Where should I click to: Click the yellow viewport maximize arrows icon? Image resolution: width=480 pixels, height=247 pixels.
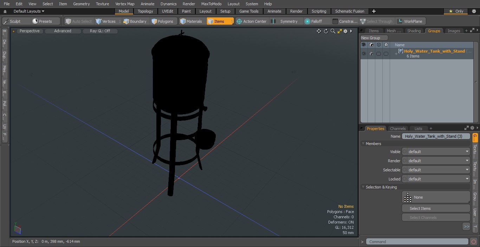(x=339, y=31)
